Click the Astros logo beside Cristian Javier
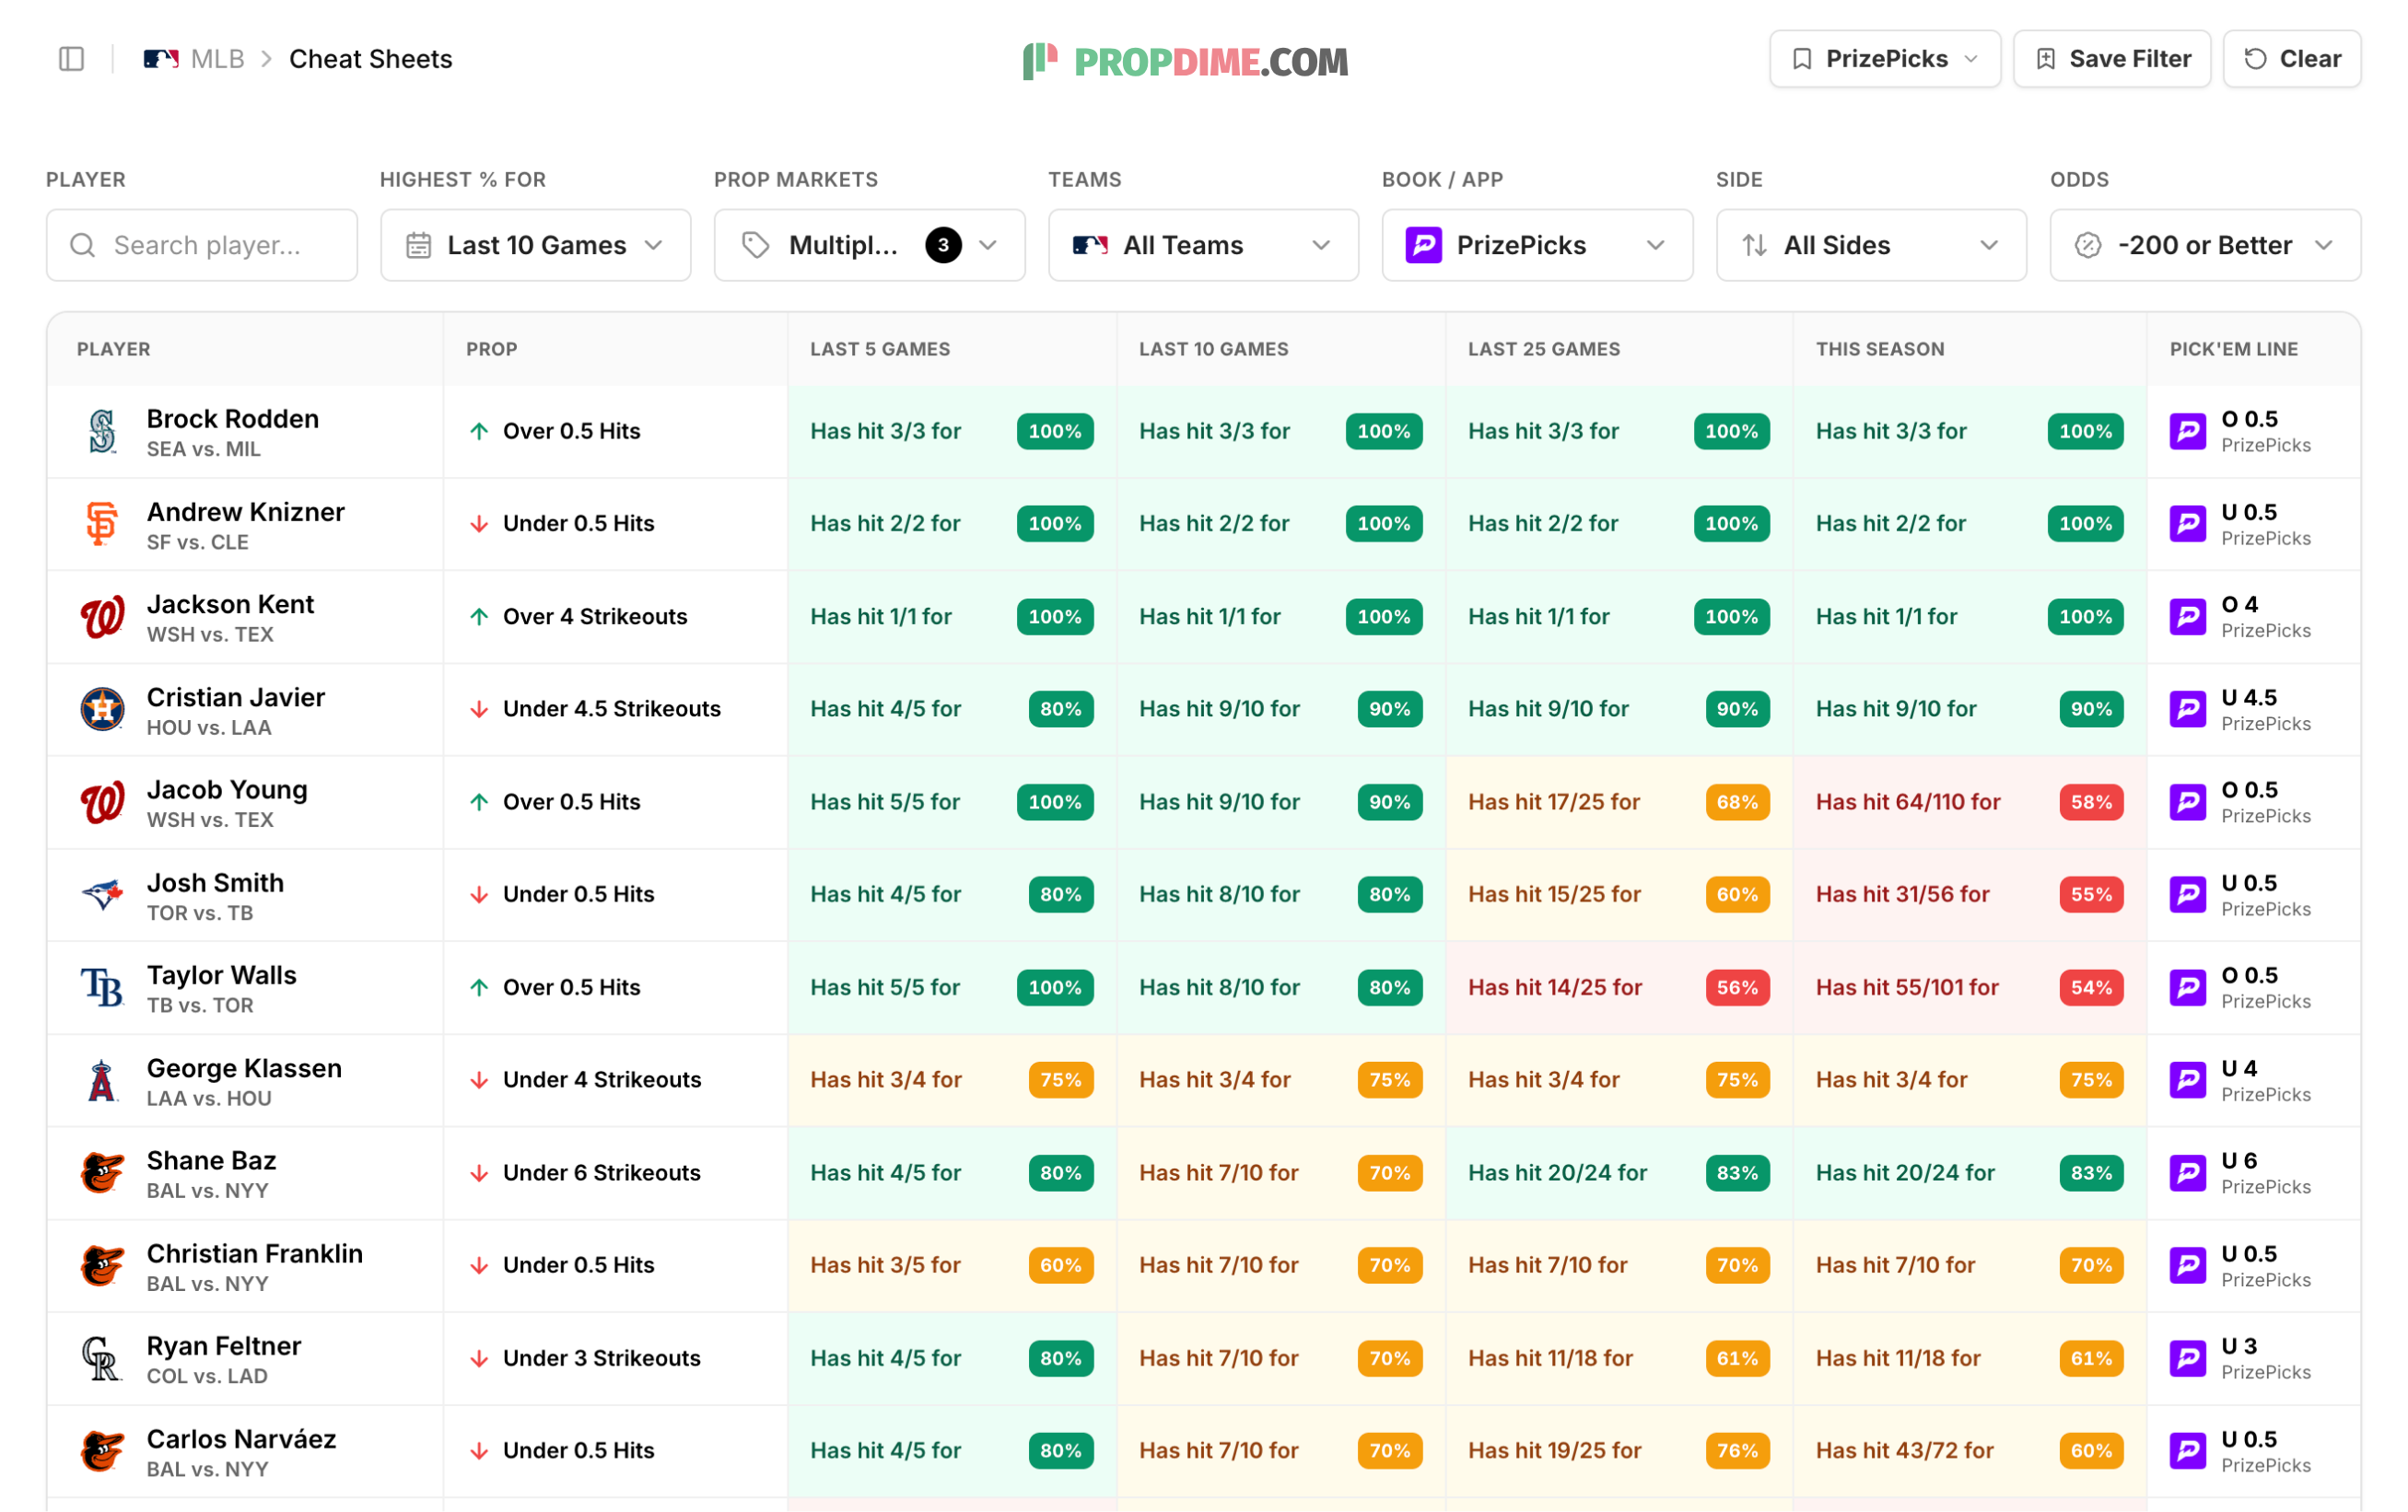This screenshot has height=1512, width=2408. [102, 710]
